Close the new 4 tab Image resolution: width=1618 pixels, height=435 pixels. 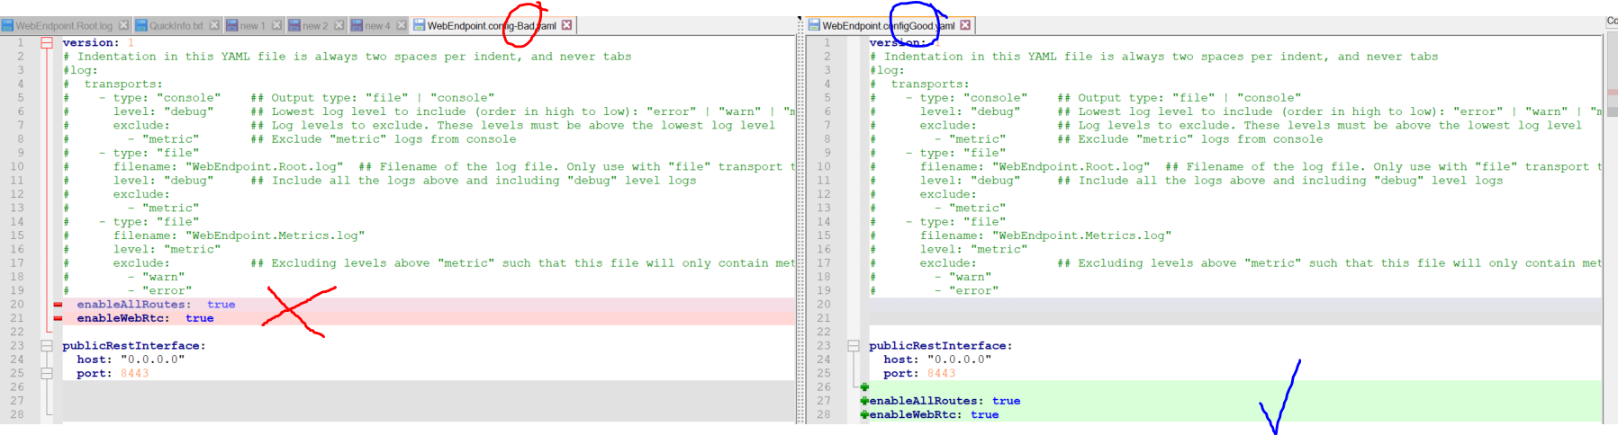[x=402, y=25]
